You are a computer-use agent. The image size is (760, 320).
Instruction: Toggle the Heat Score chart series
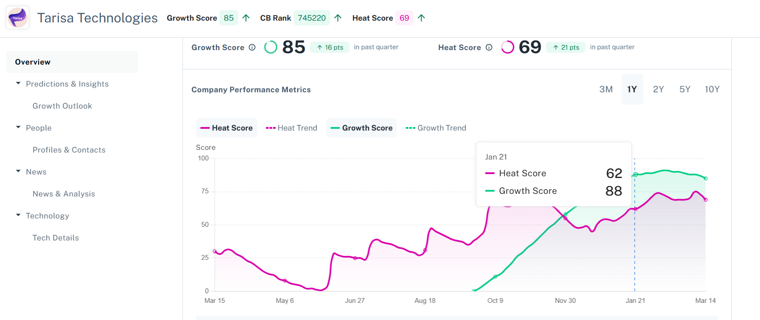point(226,128)
